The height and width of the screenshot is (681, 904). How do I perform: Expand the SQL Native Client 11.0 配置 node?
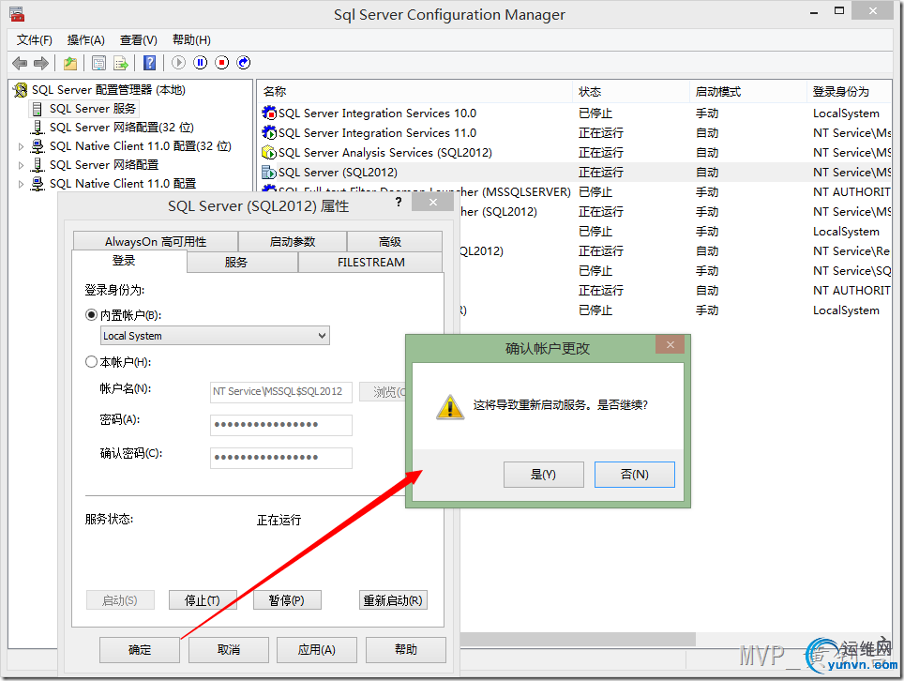point(21,184)
